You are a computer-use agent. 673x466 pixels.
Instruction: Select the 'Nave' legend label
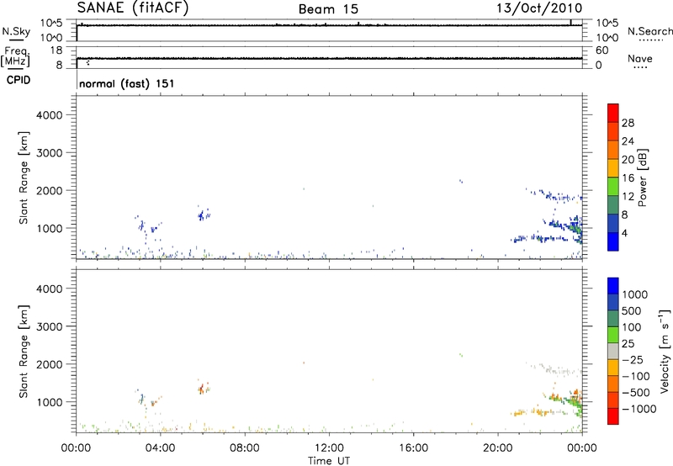pos(640,58)
